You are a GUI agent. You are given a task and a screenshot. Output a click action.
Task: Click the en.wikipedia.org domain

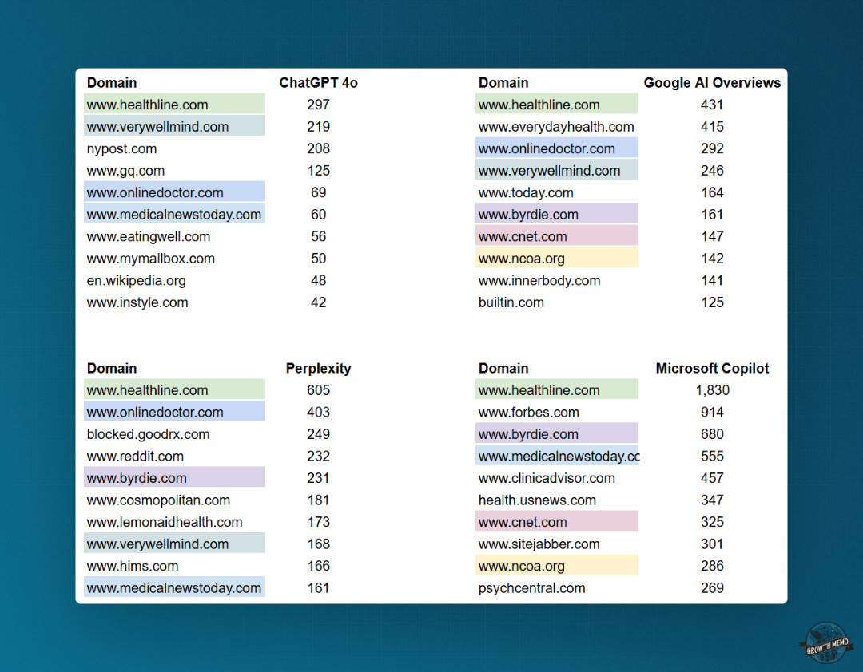tap(136, 281)
